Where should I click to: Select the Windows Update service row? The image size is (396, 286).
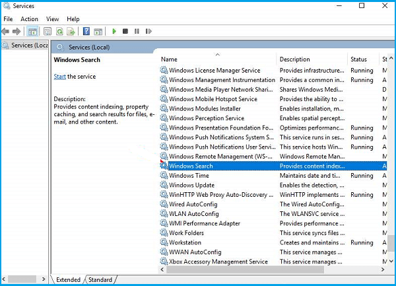coord(191,185)
